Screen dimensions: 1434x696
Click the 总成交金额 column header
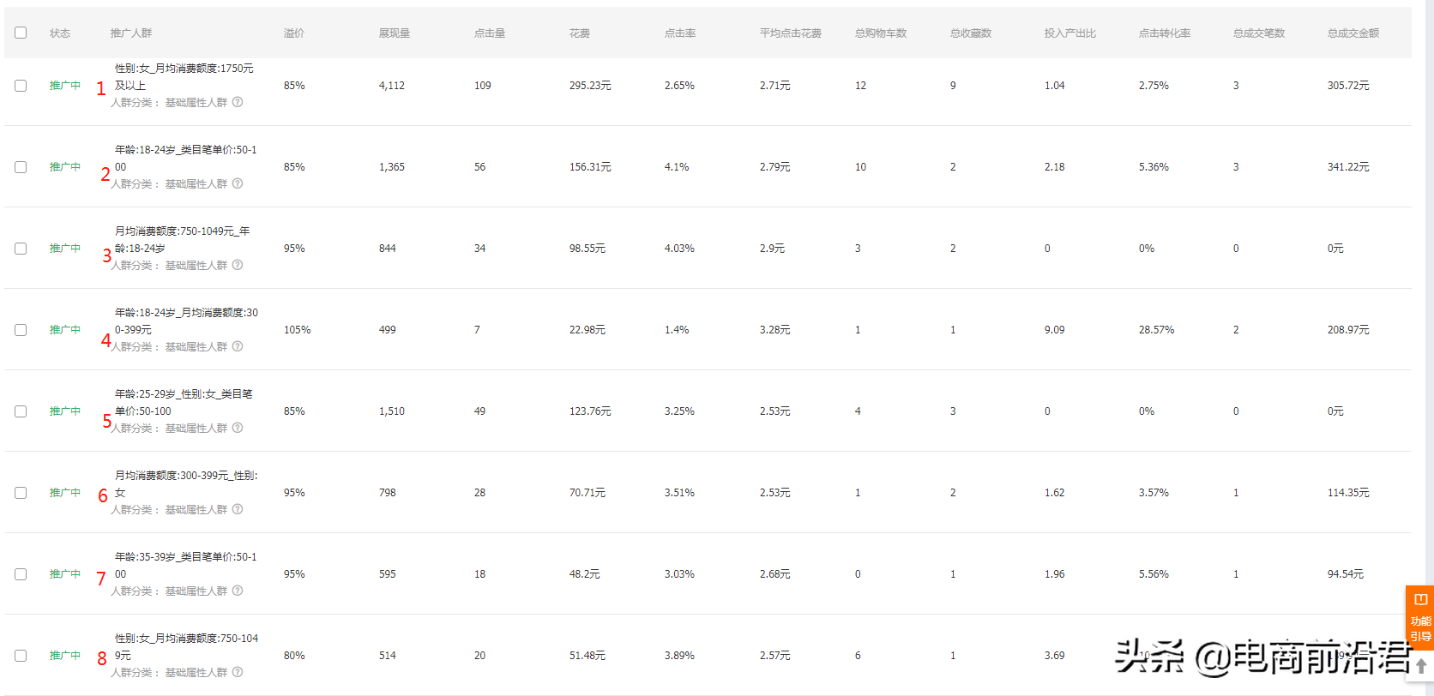click(1353, 33)
